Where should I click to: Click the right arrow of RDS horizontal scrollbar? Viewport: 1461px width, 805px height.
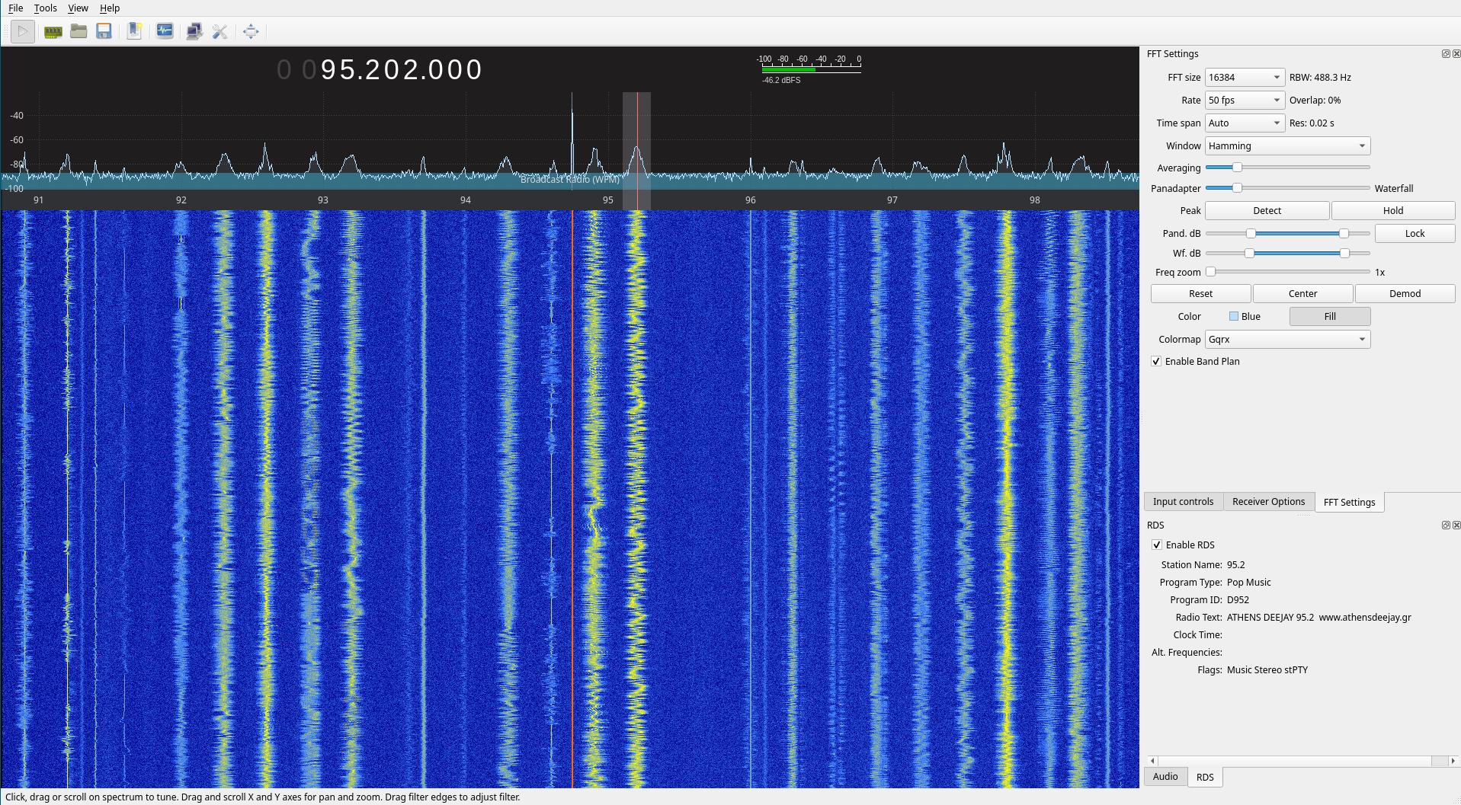coord(1453,761)
